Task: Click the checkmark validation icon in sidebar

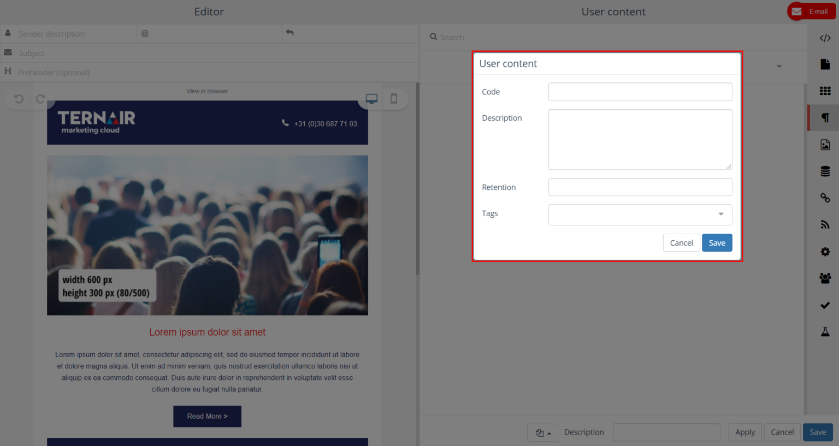Action: click(x=825, y=305)
